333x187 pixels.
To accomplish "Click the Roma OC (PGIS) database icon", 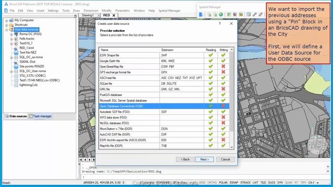I will click(16, 34).
